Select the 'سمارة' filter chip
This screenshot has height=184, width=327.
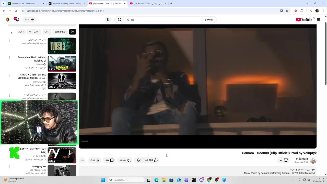coord(47,32)
